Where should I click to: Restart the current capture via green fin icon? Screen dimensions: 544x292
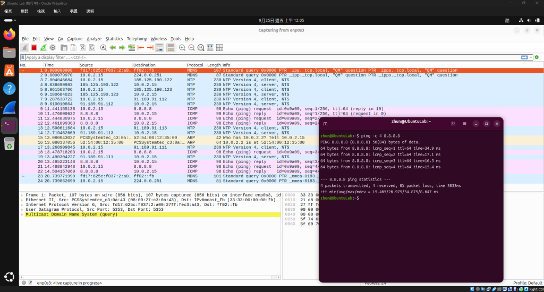pyautogui.click(x=43, y=47)
